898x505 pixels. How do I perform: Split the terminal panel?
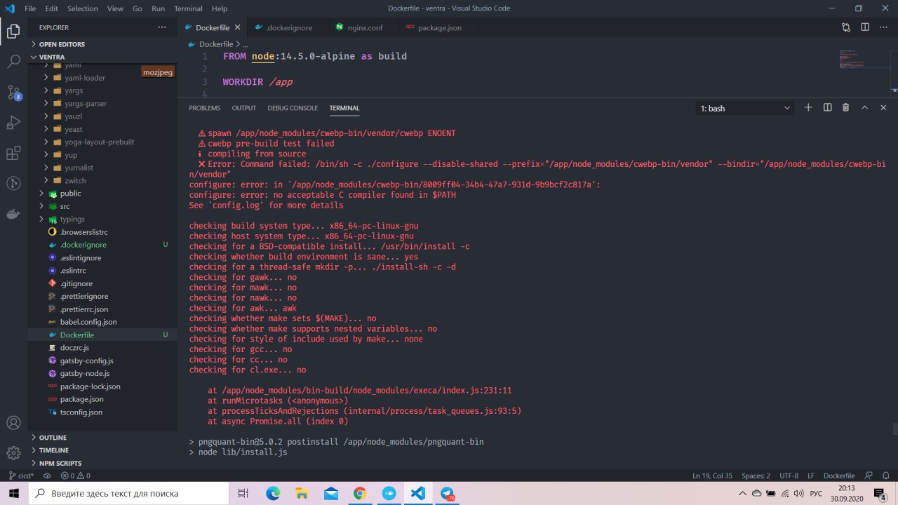pyautogui.click(x=827, y=107)
